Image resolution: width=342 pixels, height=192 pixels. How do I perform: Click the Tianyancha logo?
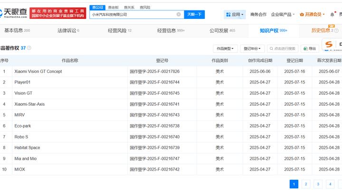pos(13,13)
